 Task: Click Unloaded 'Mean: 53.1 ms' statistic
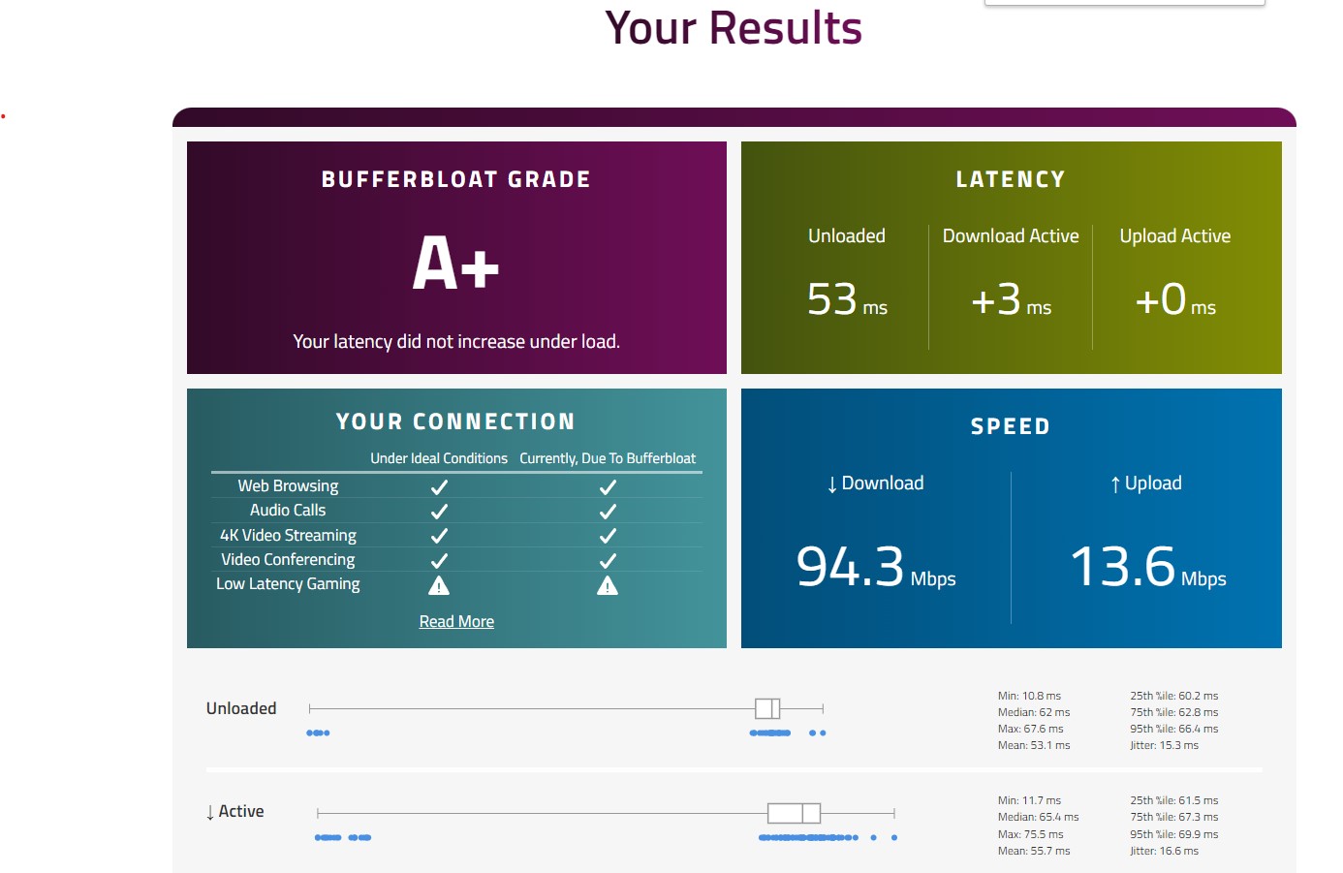[1034, 745]
